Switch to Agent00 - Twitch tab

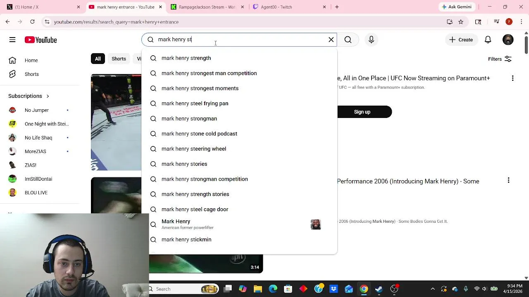click(x=289, y=7)
